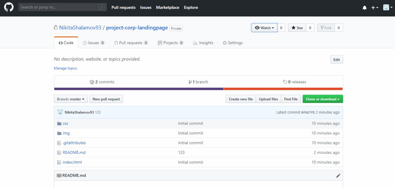Open the project-corp-landingpage repository link
Viewport: 395px width, 188px height.
(137, 28)
